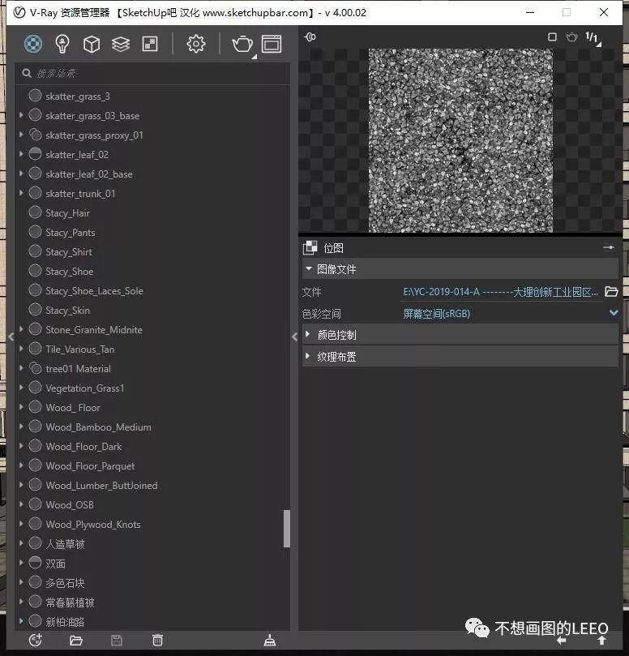Select skatter_grass_3 material

(x=78, y=96)
